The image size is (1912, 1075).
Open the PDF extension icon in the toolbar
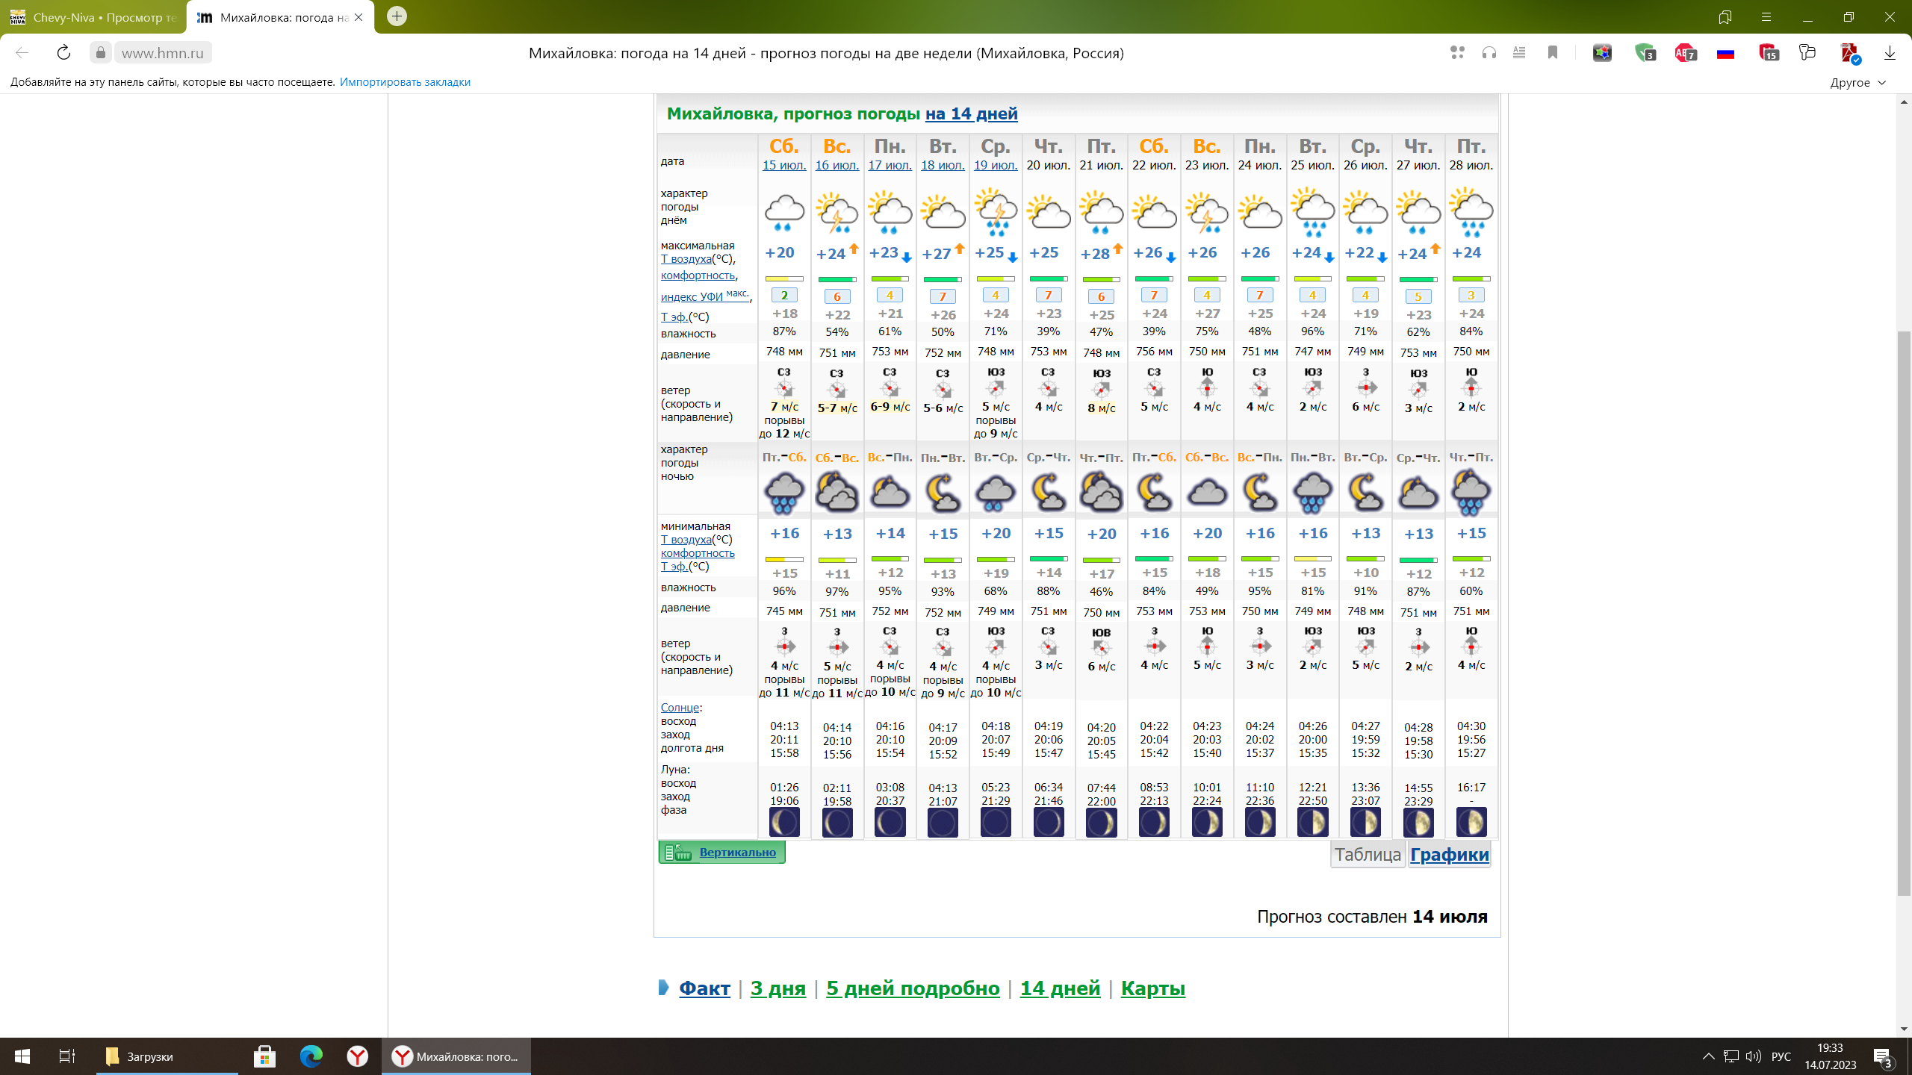coord(1849,53)
